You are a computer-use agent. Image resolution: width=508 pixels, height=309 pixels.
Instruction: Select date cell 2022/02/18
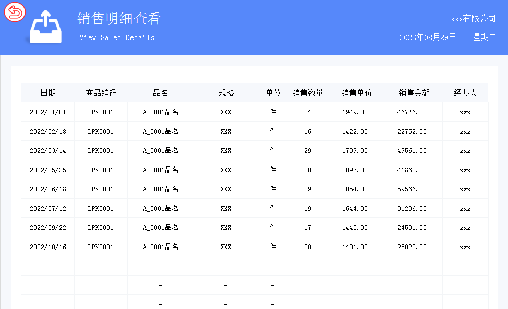(x=48, y=132)
